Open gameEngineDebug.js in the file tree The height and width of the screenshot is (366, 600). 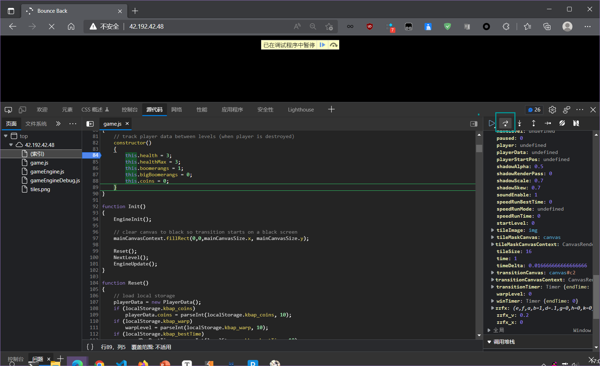pyautogui.click(x=55, y=180)
